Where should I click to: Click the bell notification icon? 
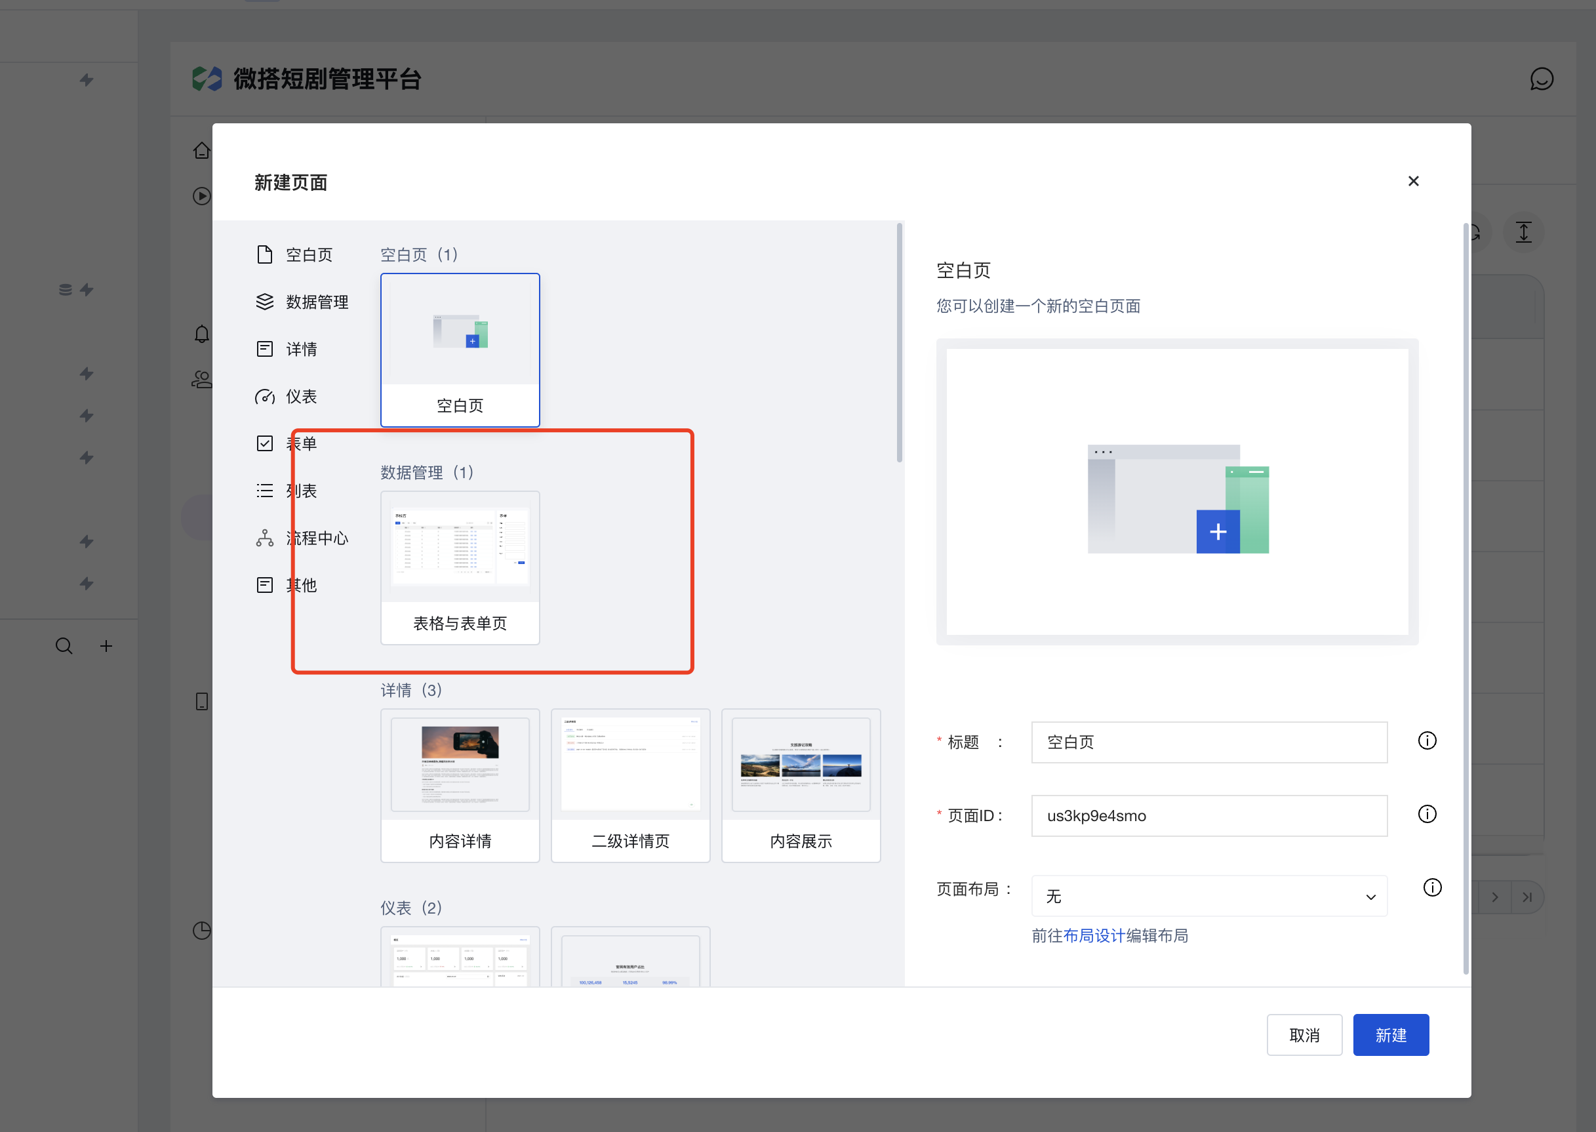(x=201, y=334)
